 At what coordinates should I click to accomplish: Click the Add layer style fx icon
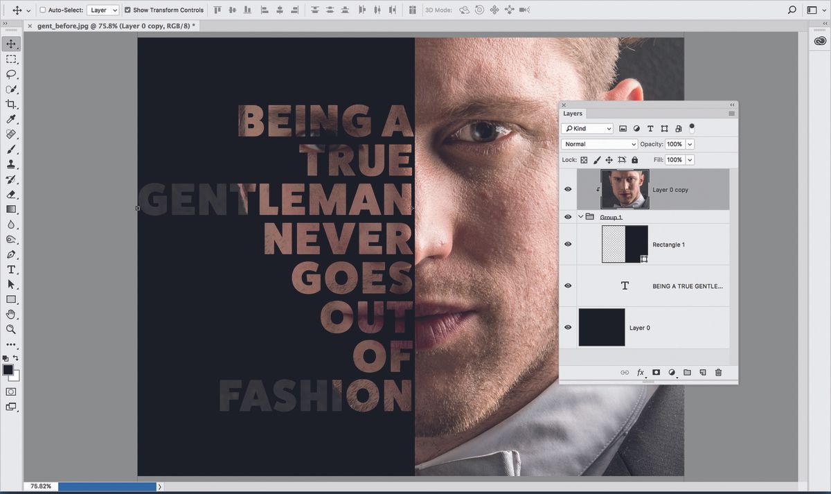click(641, 372)
